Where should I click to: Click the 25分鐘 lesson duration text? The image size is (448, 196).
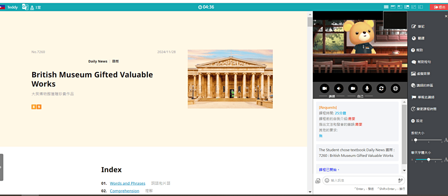point(340,113)
